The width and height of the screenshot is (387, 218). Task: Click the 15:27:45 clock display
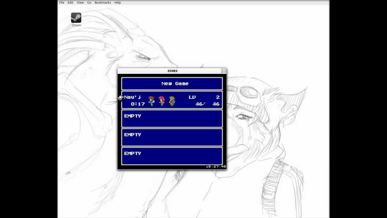pyautogui.click(x=216, y=167)
